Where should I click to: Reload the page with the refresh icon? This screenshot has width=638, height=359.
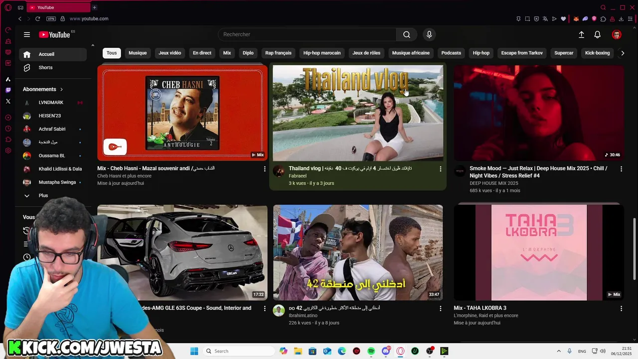[x=37, y=18]
